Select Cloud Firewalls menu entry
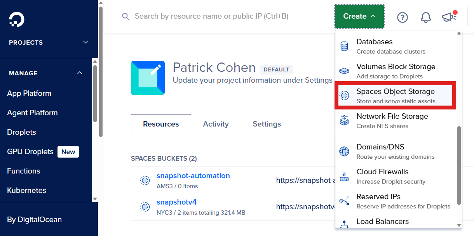Image resolution: width=474 pixels, height=236 pixels. pyautogui.click(x=395, y=176)
